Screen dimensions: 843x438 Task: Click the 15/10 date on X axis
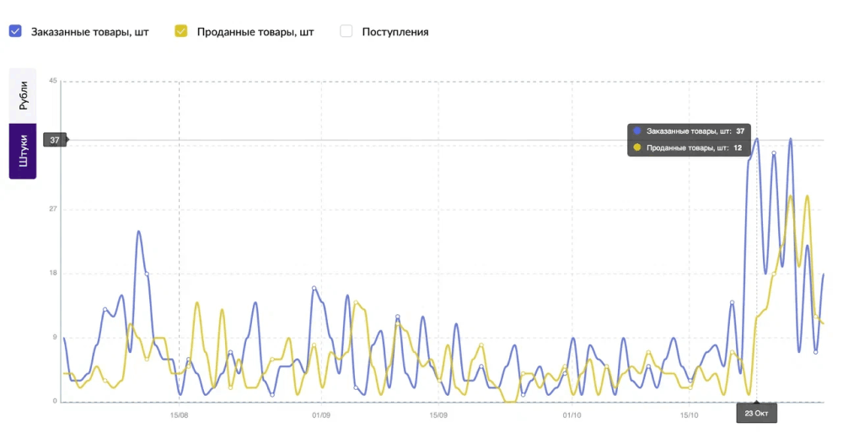[690, 415]
